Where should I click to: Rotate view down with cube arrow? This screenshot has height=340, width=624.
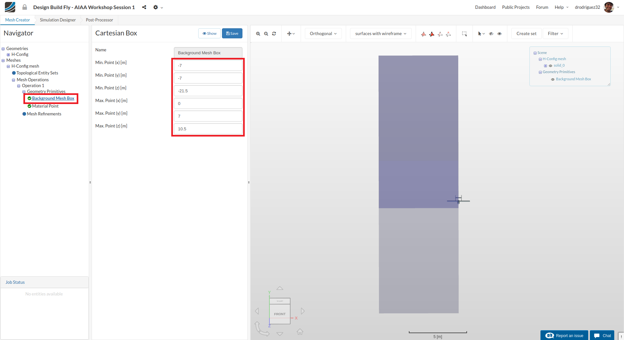(280, 334)
